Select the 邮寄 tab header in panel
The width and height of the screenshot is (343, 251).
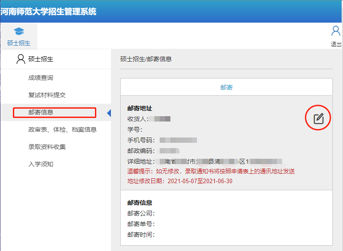point(226,87)
